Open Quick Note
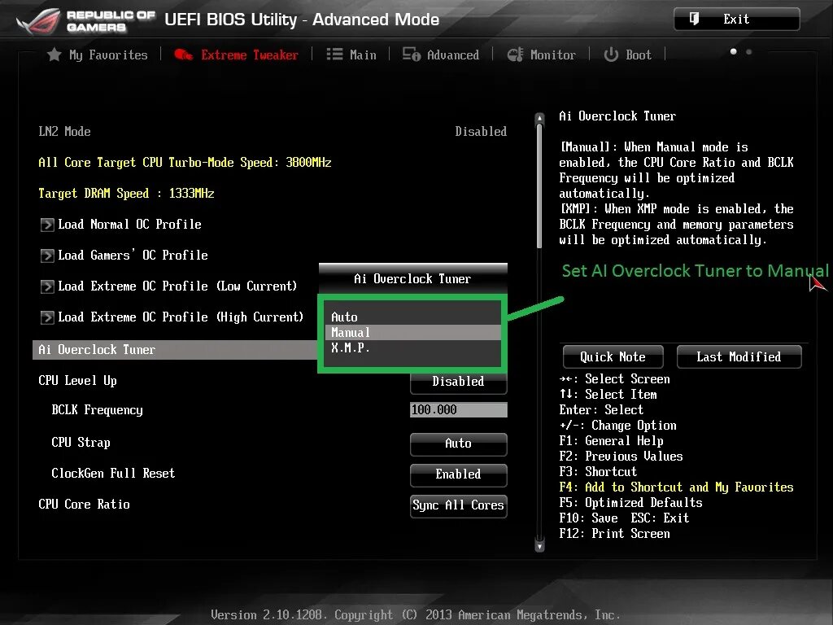Image resolution: width=833 pixels, height=625 pixels. click(613, 356)
